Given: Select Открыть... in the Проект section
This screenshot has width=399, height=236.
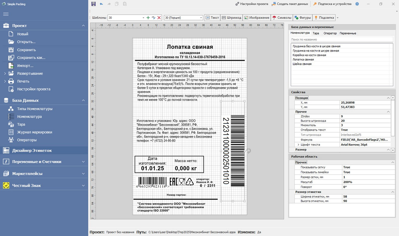Looking at the screenshot, I should click(26, 42).
